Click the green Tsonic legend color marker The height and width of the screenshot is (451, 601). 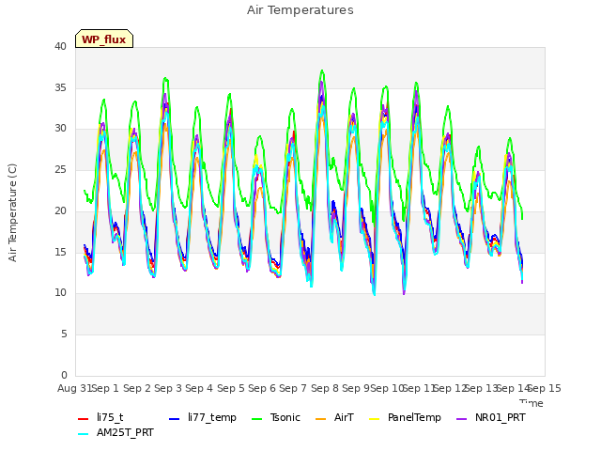point(257,419)
